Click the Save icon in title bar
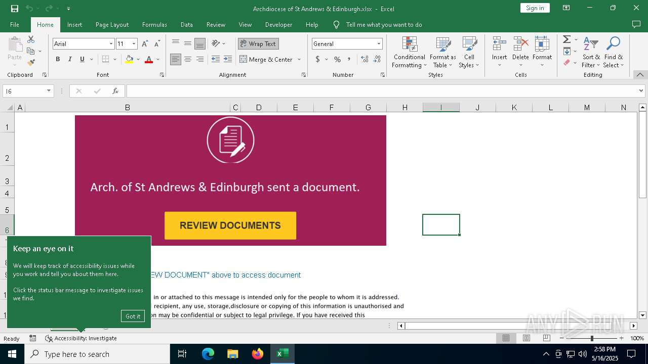The image size is (648, 364). coord(14,8)
